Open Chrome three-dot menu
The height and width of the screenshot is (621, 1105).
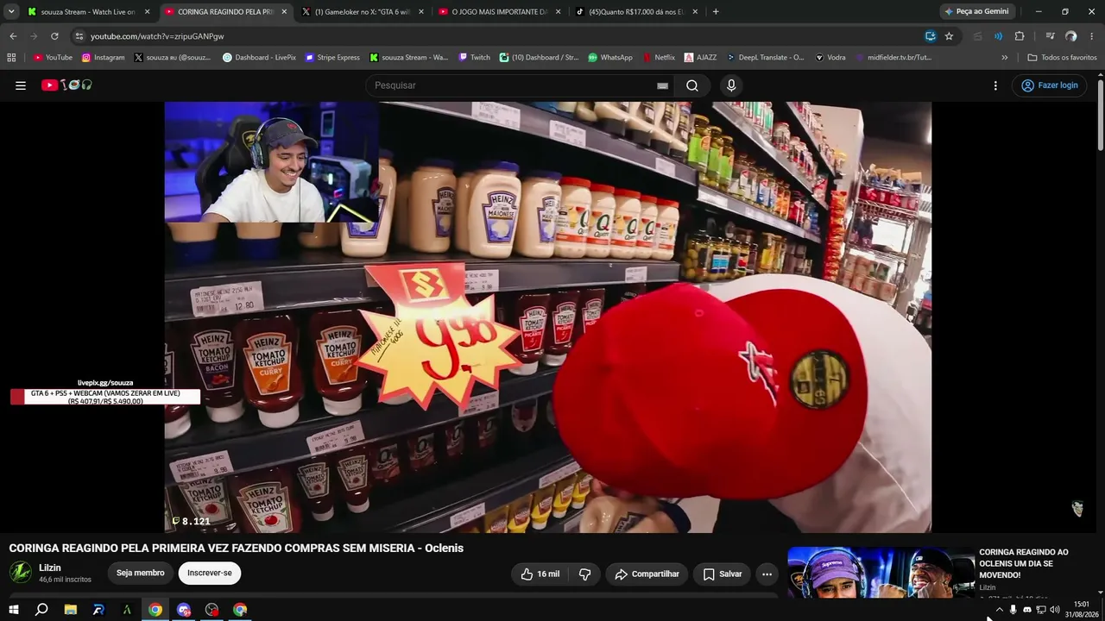point(1092,36)
